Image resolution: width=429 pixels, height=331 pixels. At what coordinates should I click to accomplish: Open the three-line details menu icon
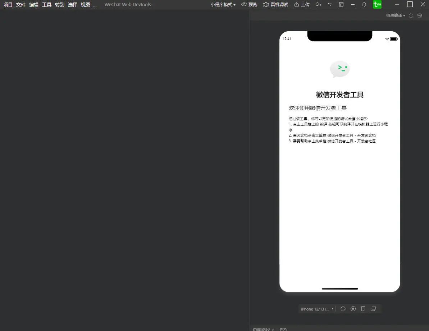[x=353, y=4]
